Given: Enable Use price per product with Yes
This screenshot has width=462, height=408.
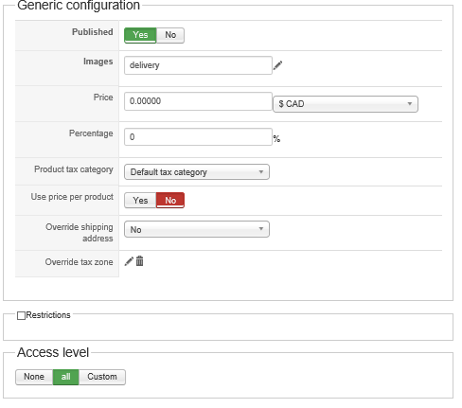Looking at the screenshot, I should point(140,201).
